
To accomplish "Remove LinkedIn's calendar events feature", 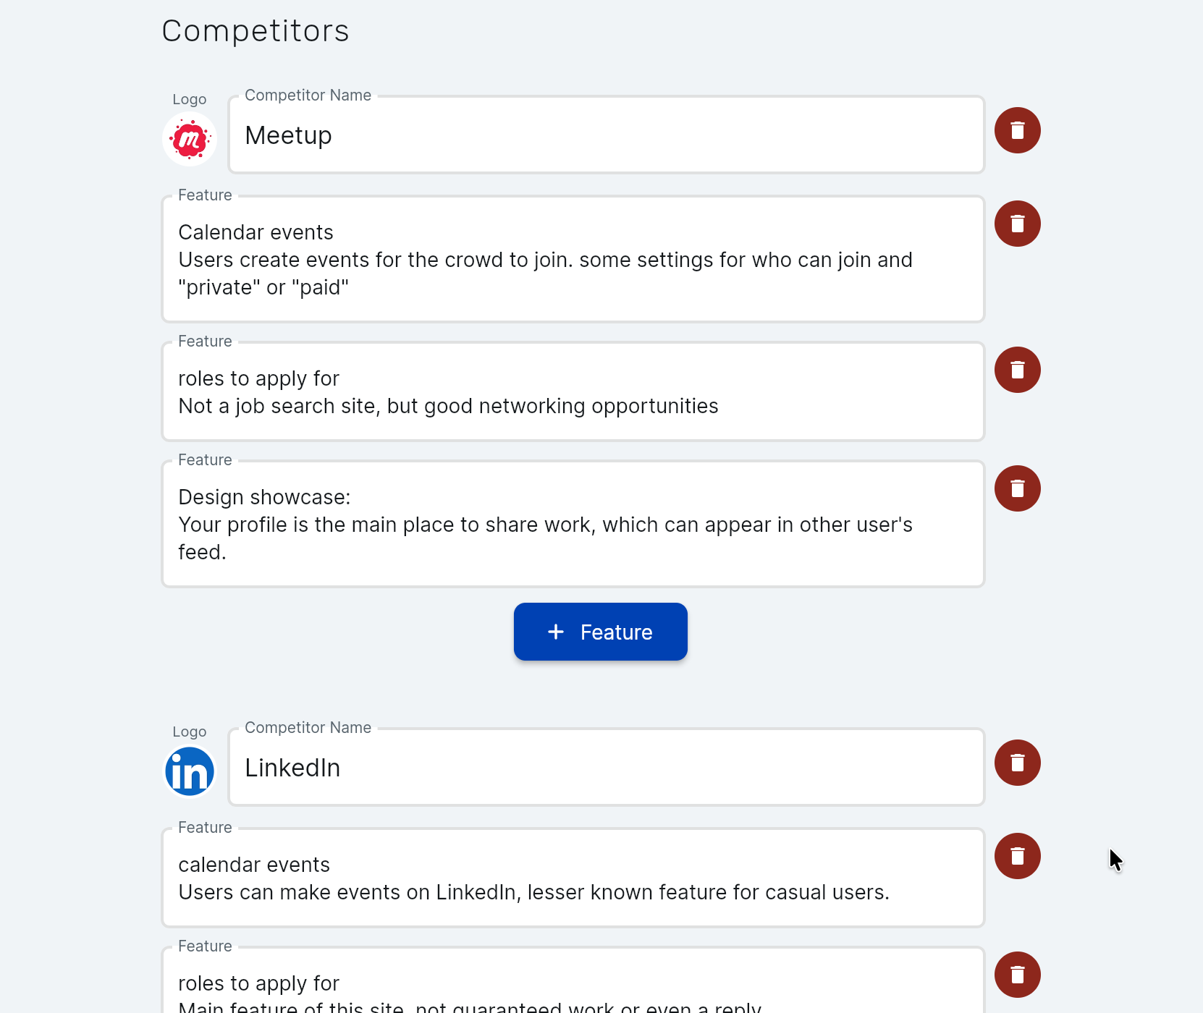I will (1017, 857).
